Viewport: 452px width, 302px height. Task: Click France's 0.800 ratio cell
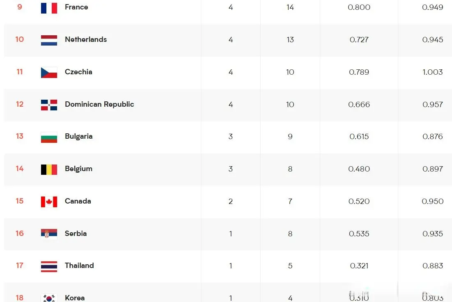(359, 7)
